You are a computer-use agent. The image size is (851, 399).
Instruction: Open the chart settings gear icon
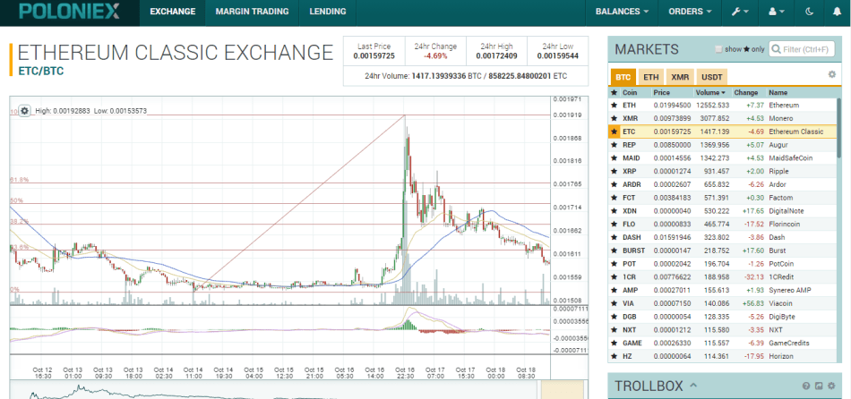(x=24, y=111)
